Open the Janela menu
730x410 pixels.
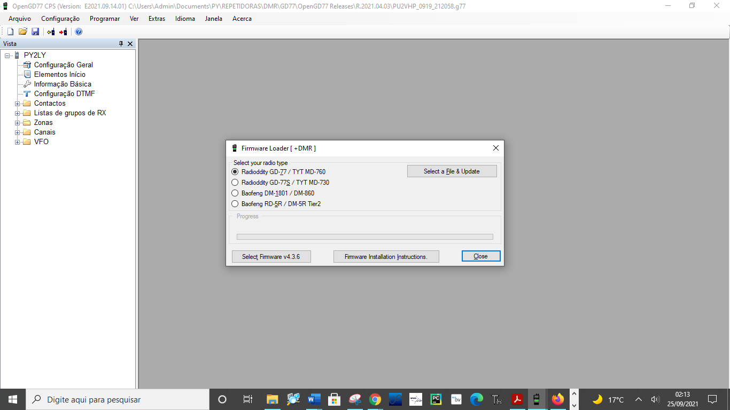214,19
